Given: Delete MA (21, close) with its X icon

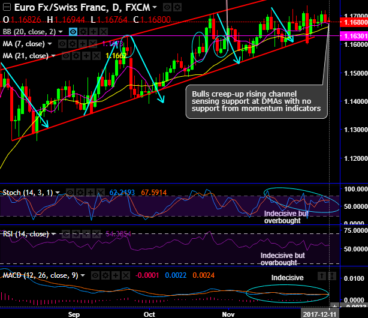Looking at the screenshot, I should pyautogui.click(x=96, y=56).
